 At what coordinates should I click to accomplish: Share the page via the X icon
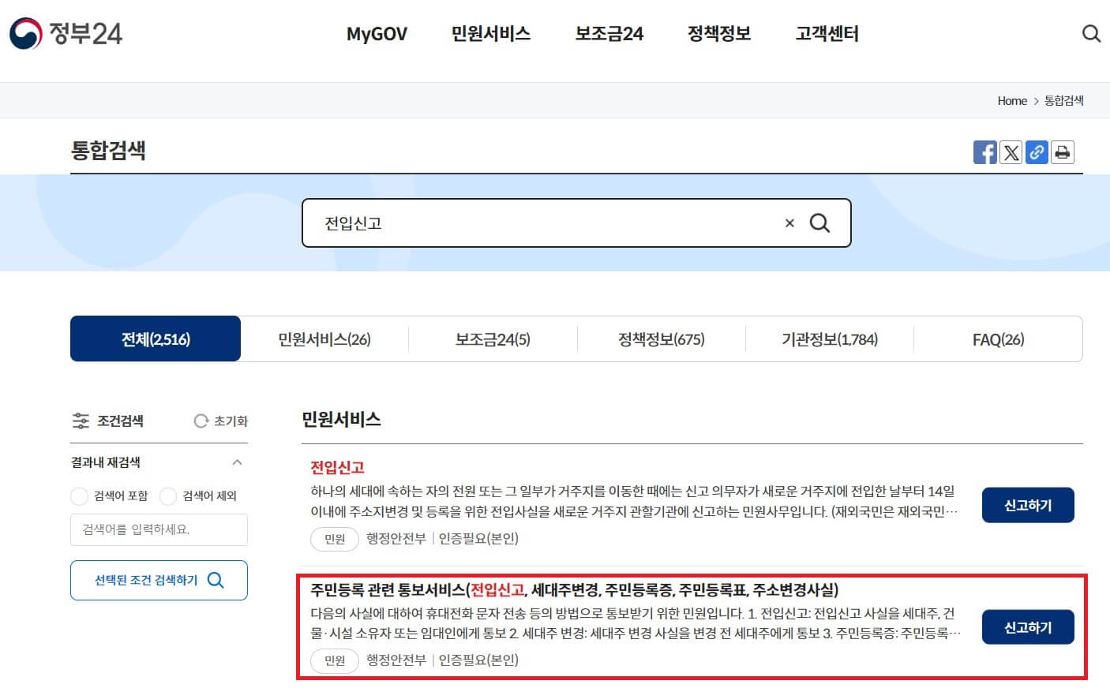tap(1011, 152)
